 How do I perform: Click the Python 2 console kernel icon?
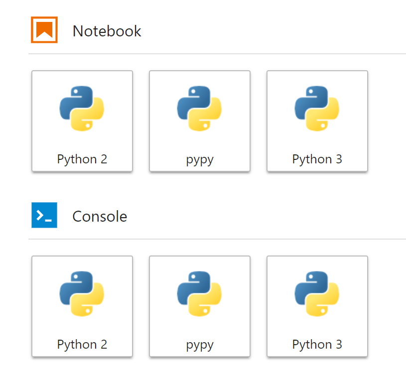click(82, 294)
